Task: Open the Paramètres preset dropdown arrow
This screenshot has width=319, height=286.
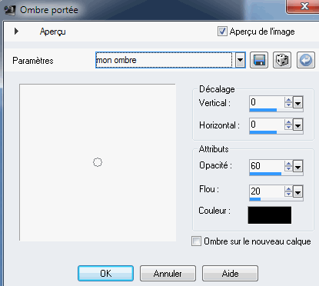Action: 240,60
